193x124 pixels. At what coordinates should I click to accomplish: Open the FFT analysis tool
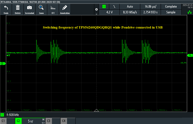[x=53, y=9]
